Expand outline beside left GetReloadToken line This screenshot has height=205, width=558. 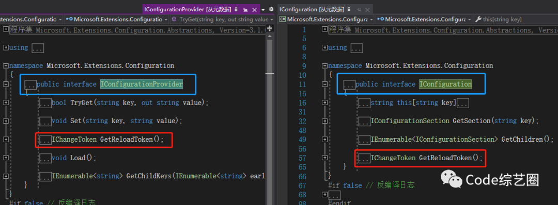(6, 140)
